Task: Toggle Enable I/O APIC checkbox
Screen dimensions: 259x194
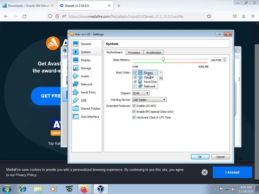Action: [x=134, y=106]
